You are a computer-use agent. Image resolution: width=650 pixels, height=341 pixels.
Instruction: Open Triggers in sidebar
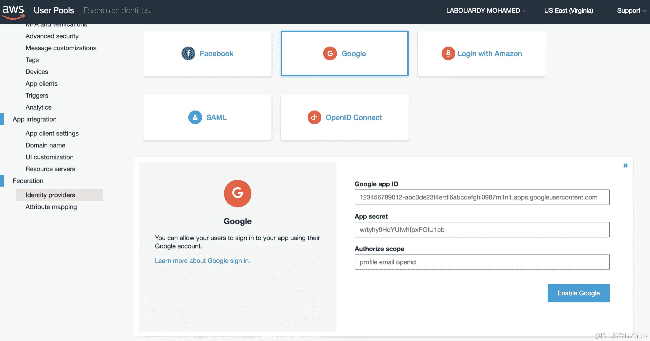point(37,96)
